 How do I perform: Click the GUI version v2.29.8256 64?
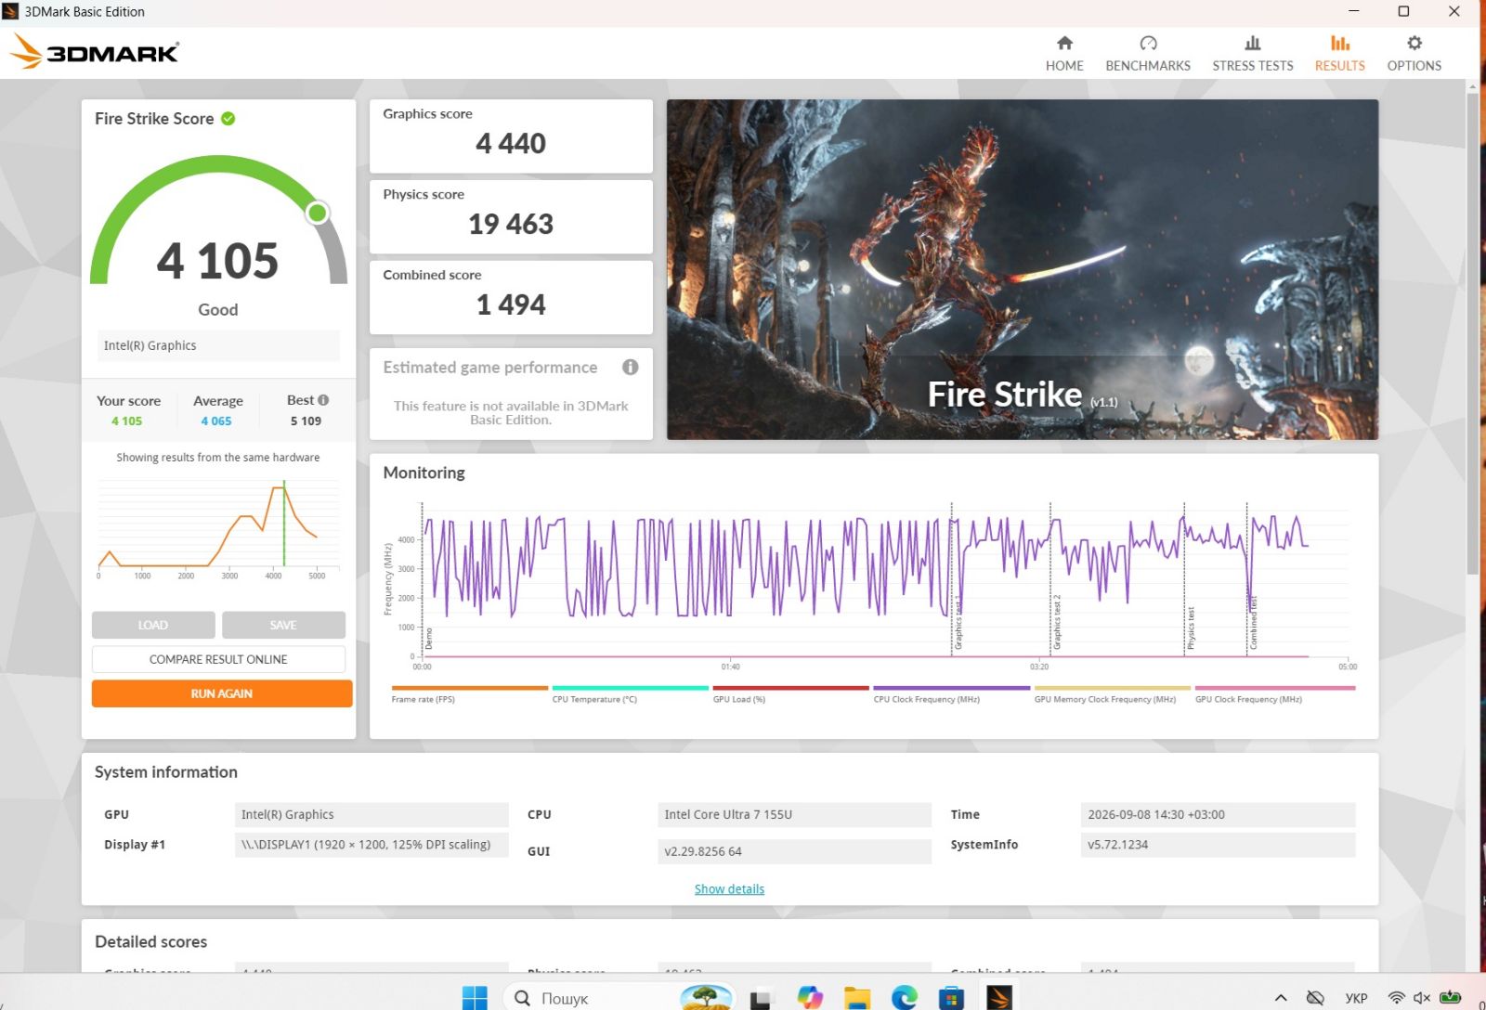pos(794,851)
